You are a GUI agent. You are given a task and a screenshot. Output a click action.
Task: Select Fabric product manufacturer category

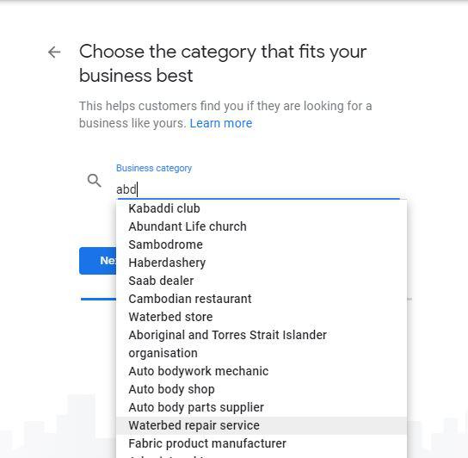(x=262, y=443)
